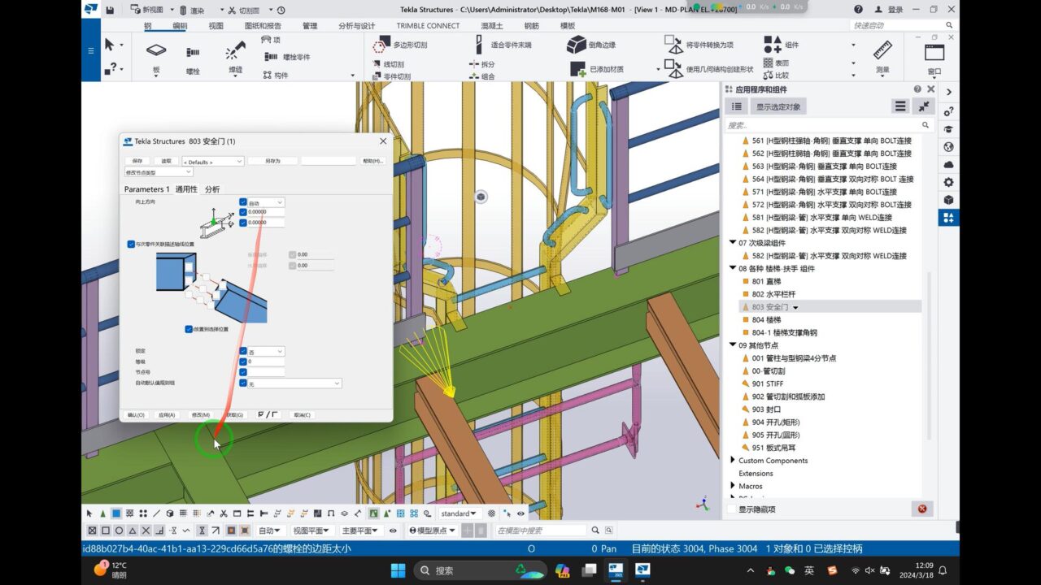
Task: Open the 修改节点类型 dropdown
Action: (159, 172)
